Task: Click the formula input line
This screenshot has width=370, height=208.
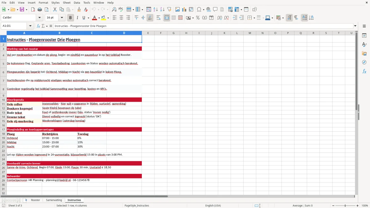Action: click(x=203, y=26)
